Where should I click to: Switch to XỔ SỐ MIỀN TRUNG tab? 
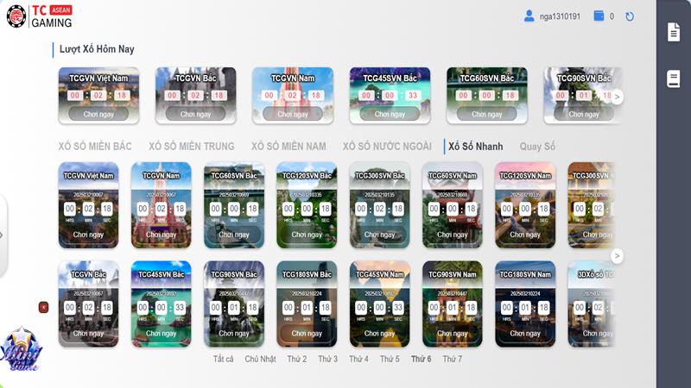(x=191, y=147)
